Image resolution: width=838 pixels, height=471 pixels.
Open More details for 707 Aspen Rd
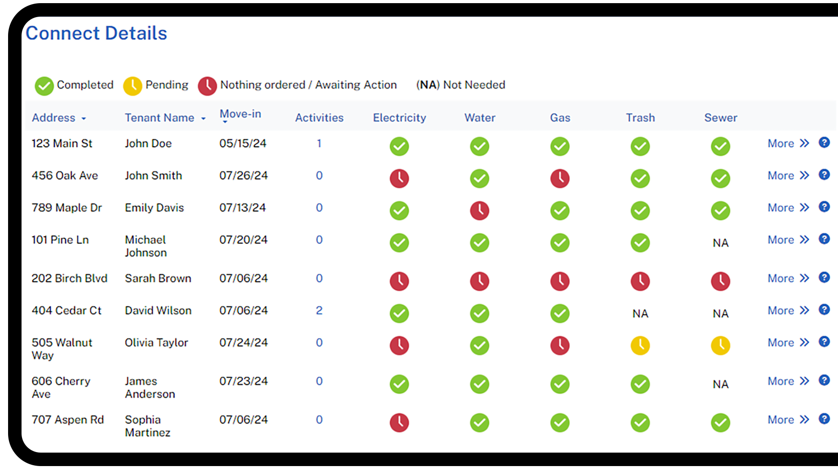pos(788,420)
